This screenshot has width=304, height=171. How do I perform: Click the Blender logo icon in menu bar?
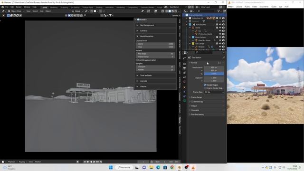point(2,7)
